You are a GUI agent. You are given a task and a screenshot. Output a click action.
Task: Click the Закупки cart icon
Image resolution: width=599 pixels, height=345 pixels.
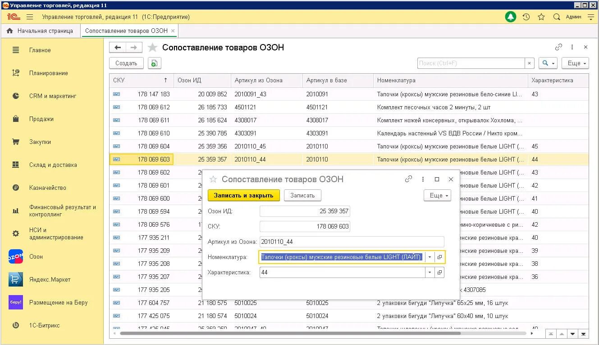click(x=16, y=142)
